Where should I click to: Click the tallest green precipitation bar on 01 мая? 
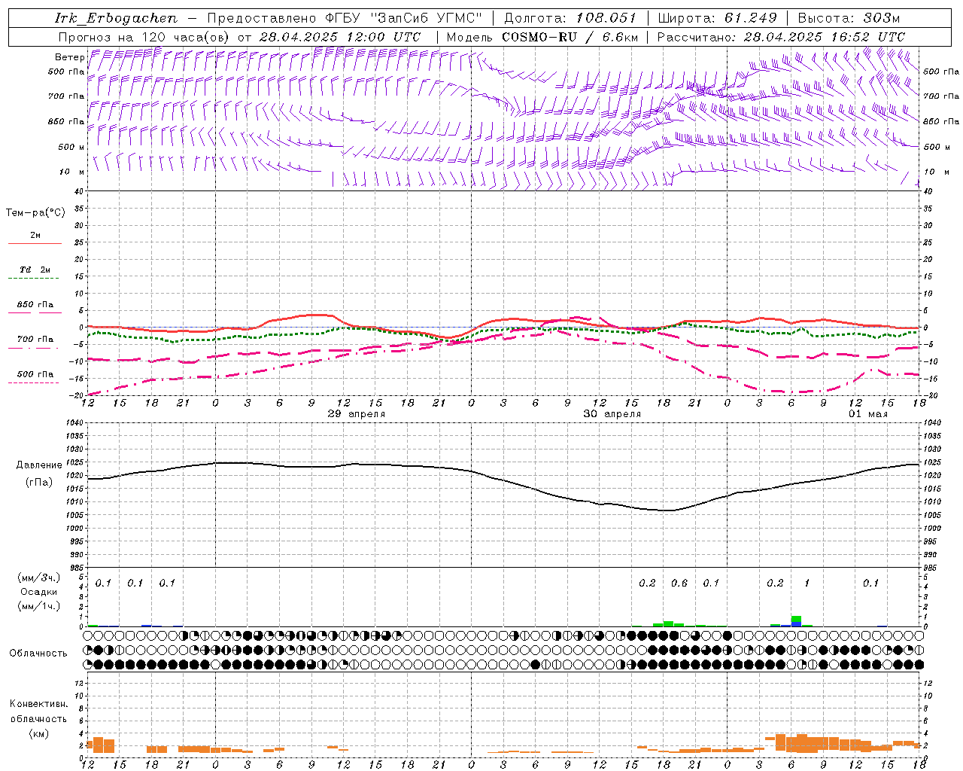coord(796,619)
